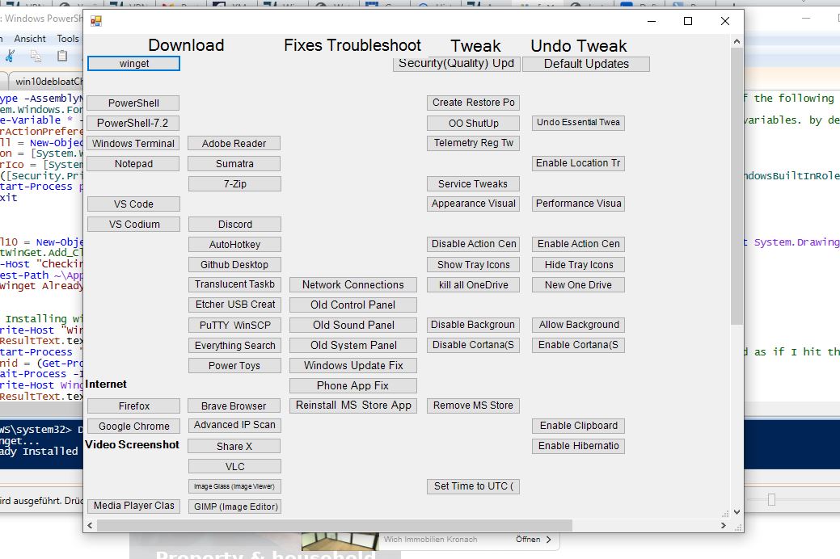The height and width of the screenshot is (559, 840).
Task: Click New One Drive button
Action: (x=578, y=285)
